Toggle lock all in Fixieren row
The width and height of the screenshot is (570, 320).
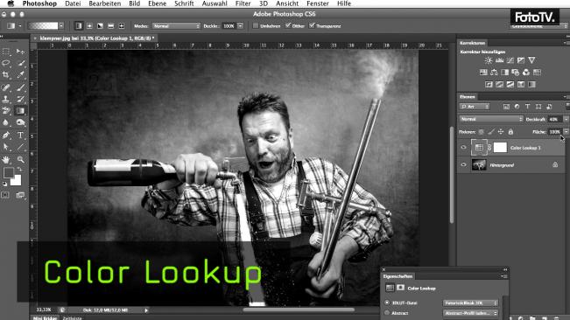click(510, 132)
